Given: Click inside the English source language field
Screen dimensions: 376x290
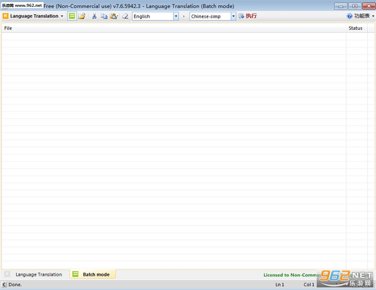Looking at the screenshot, I should point(153,16).
